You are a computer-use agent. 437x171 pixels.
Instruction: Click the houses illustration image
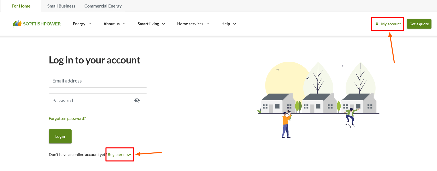coord(318,100)
